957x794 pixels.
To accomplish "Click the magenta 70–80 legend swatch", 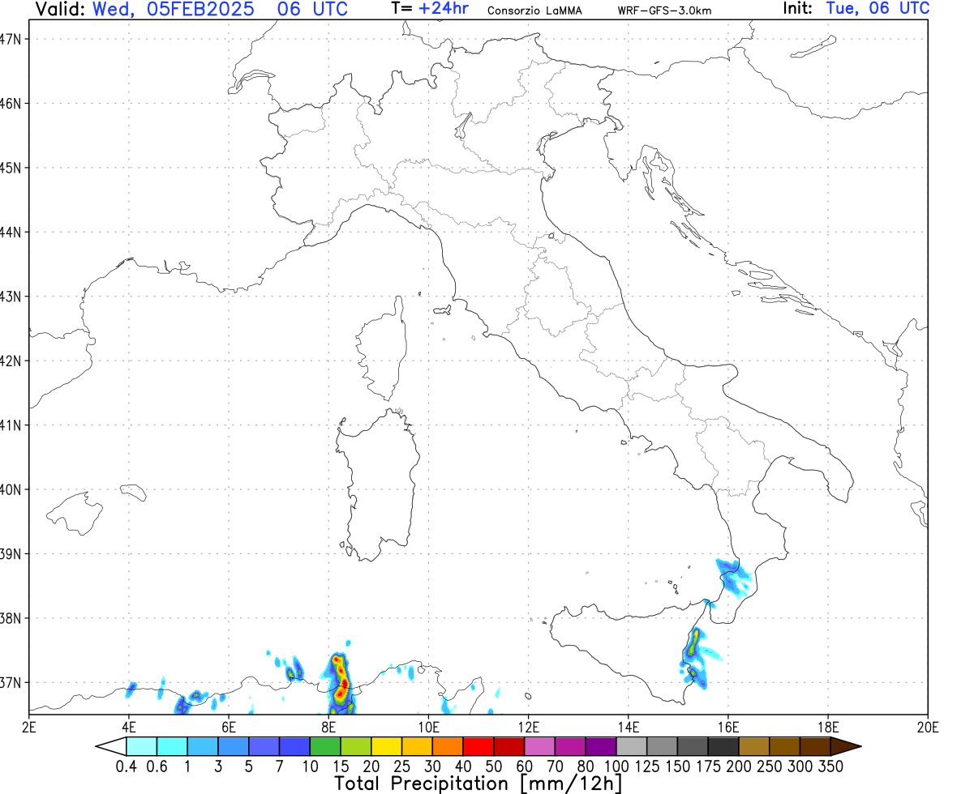I will pyautogui.click(x=570, y=746).
